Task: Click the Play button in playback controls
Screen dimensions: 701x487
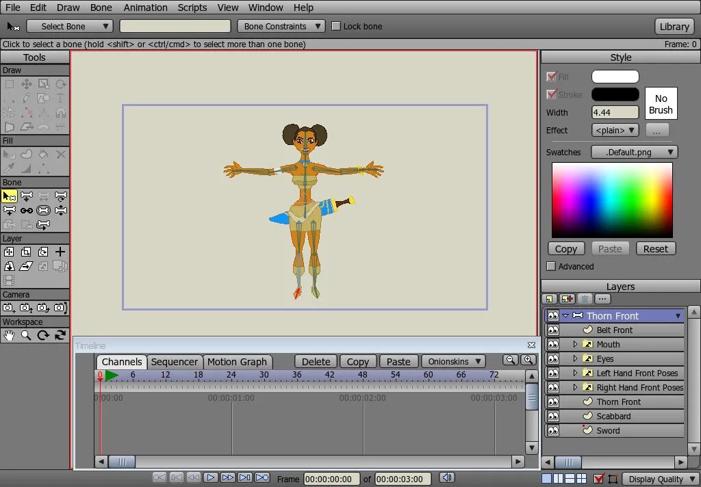Action: coord(211,478)
